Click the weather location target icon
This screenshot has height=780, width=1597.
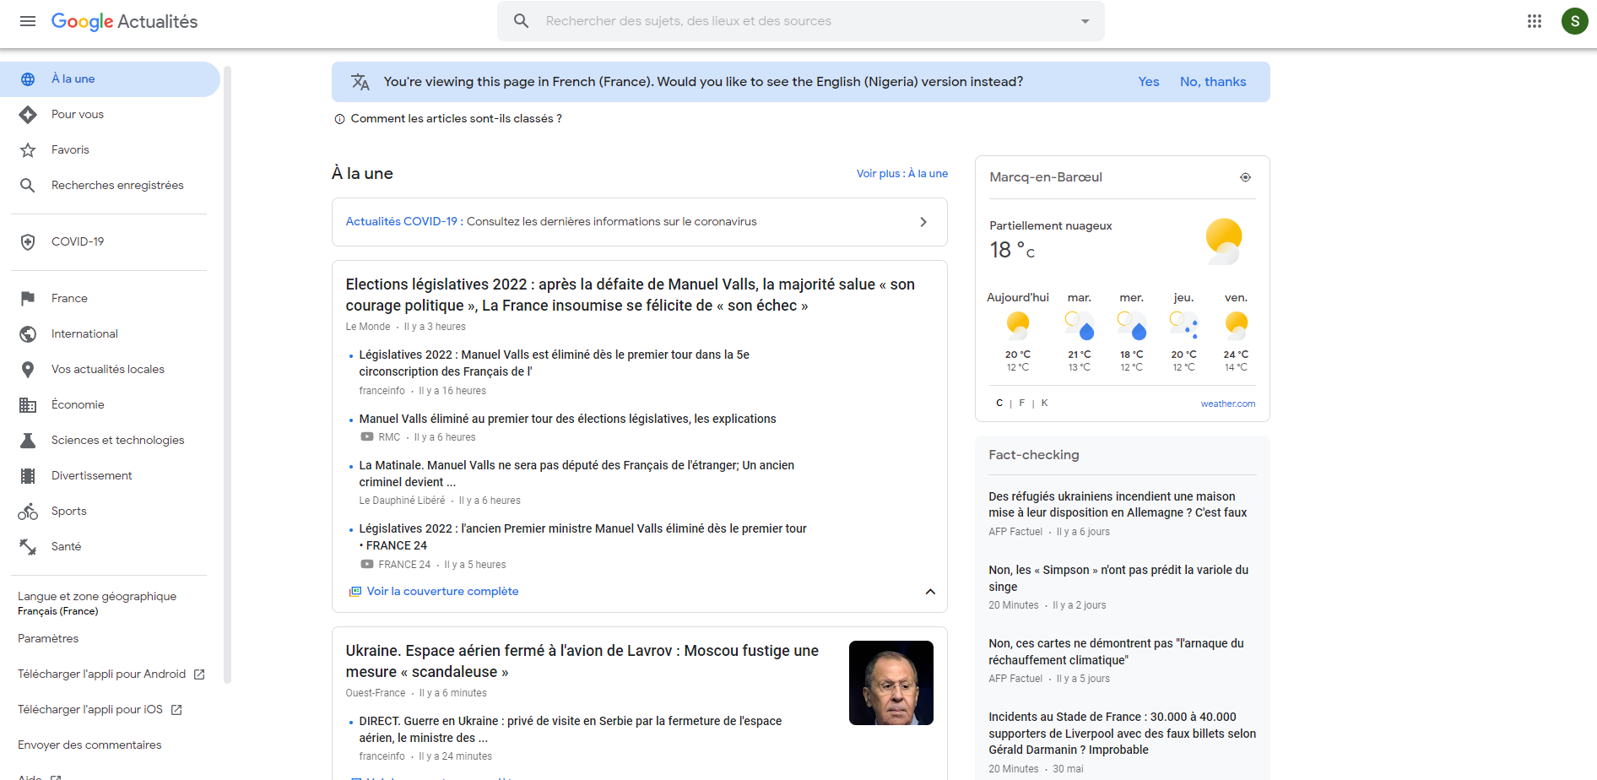tap(1245, 177)
